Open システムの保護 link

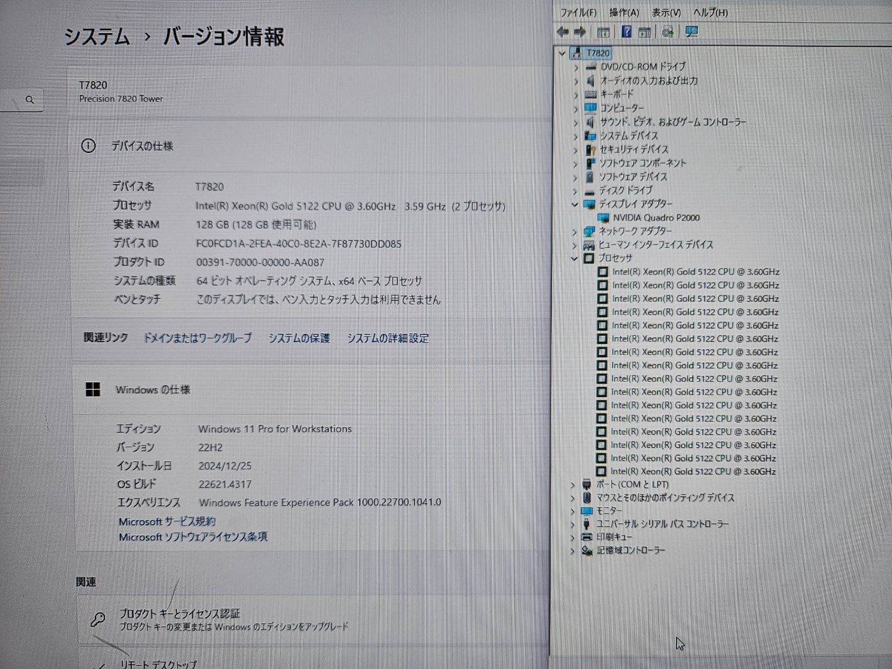click(x=299, y=338)
